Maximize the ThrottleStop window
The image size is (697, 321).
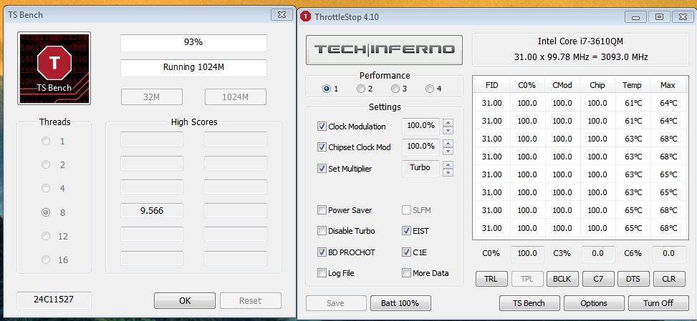(659, 17)
